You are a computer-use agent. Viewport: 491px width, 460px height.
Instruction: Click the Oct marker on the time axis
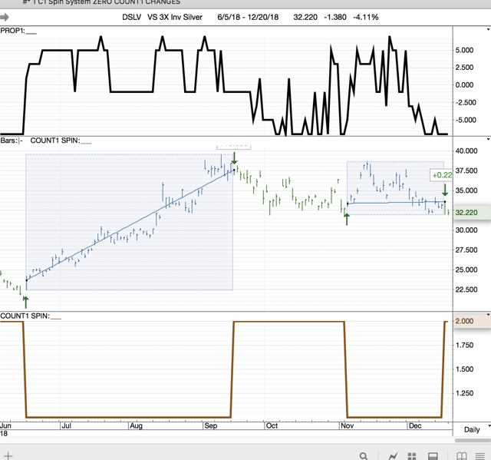click(x=272, y=426)
